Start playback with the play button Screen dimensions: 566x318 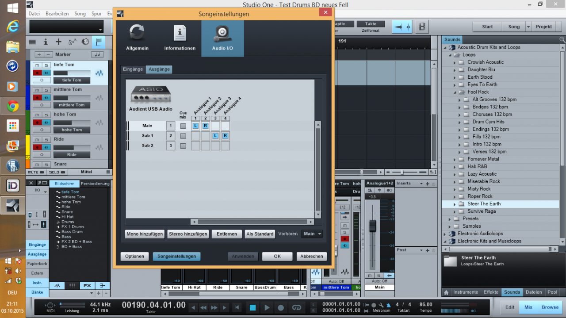coord(267,307)
